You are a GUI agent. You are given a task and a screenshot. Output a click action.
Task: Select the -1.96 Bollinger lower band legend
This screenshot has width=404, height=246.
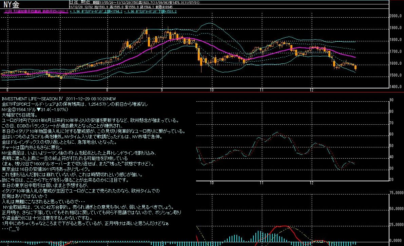[x=151, y=11]
